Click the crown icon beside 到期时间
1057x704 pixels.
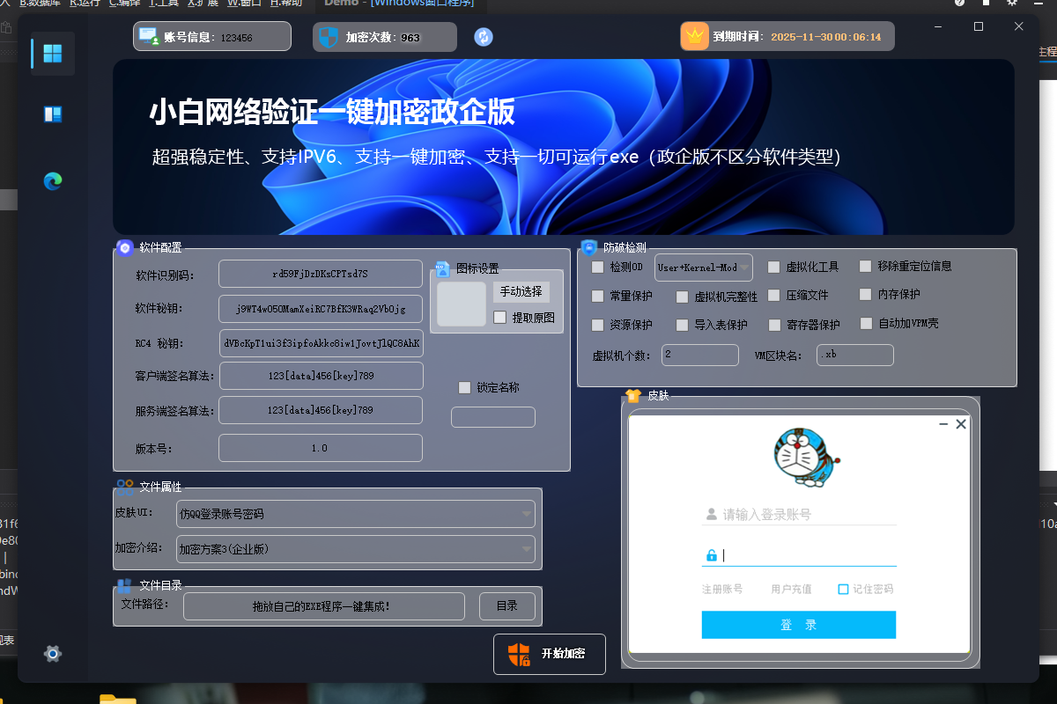pos(694,36)
